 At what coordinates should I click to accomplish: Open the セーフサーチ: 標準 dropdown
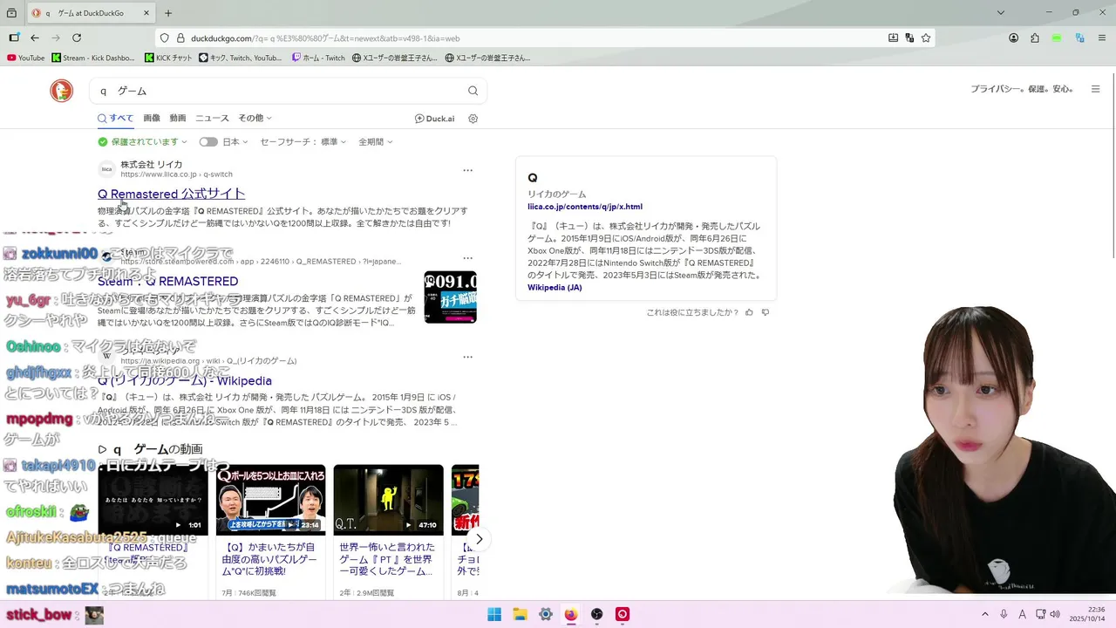click(x=303, y=141)
